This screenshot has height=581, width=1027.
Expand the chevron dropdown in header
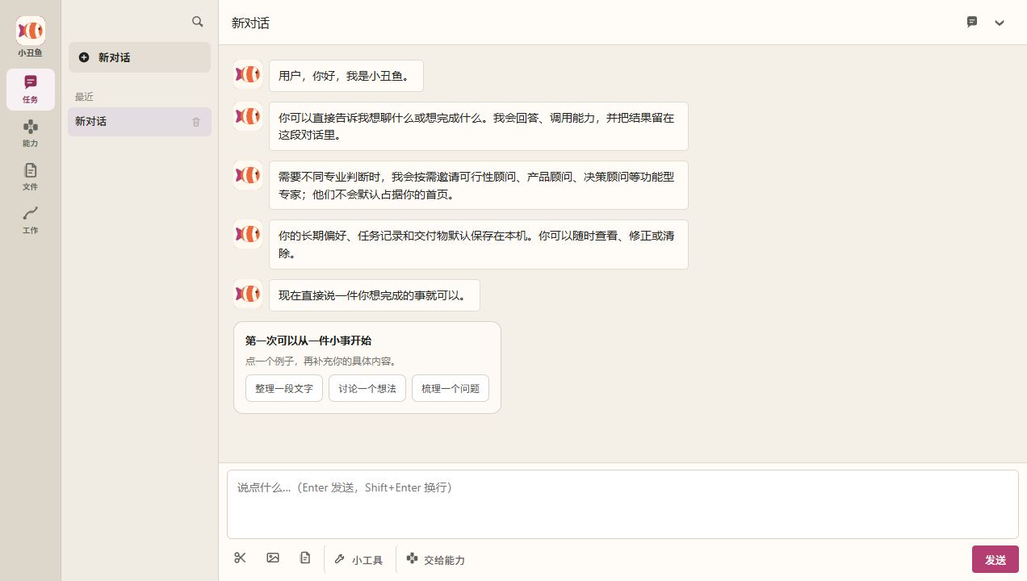pos(1000,23)
